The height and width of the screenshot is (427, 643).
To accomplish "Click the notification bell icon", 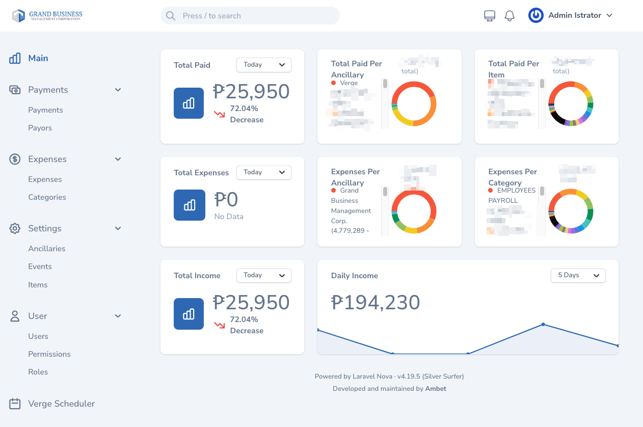I will 510,16.
